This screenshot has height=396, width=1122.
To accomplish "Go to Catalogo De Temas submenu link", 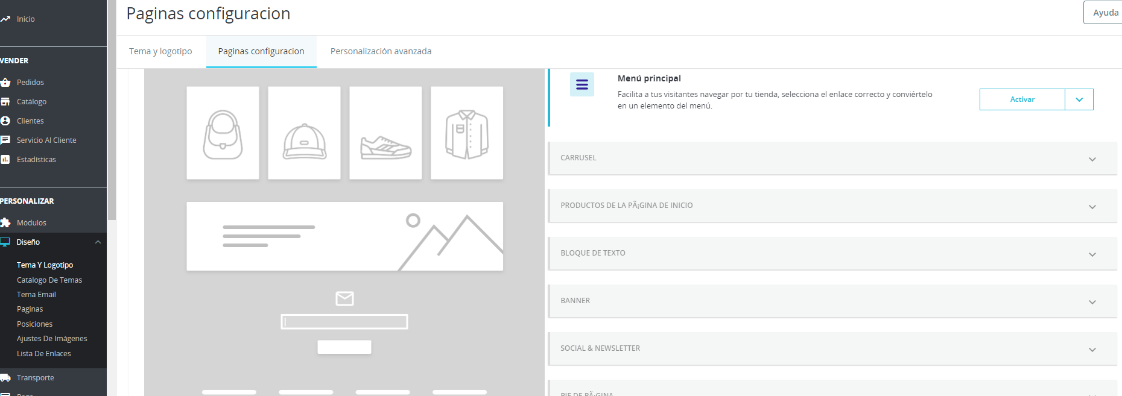I will click(x=49, y=280).
